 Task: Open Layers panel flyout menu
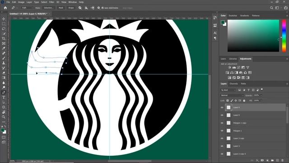pyautogui.click(x=287, y=84)
